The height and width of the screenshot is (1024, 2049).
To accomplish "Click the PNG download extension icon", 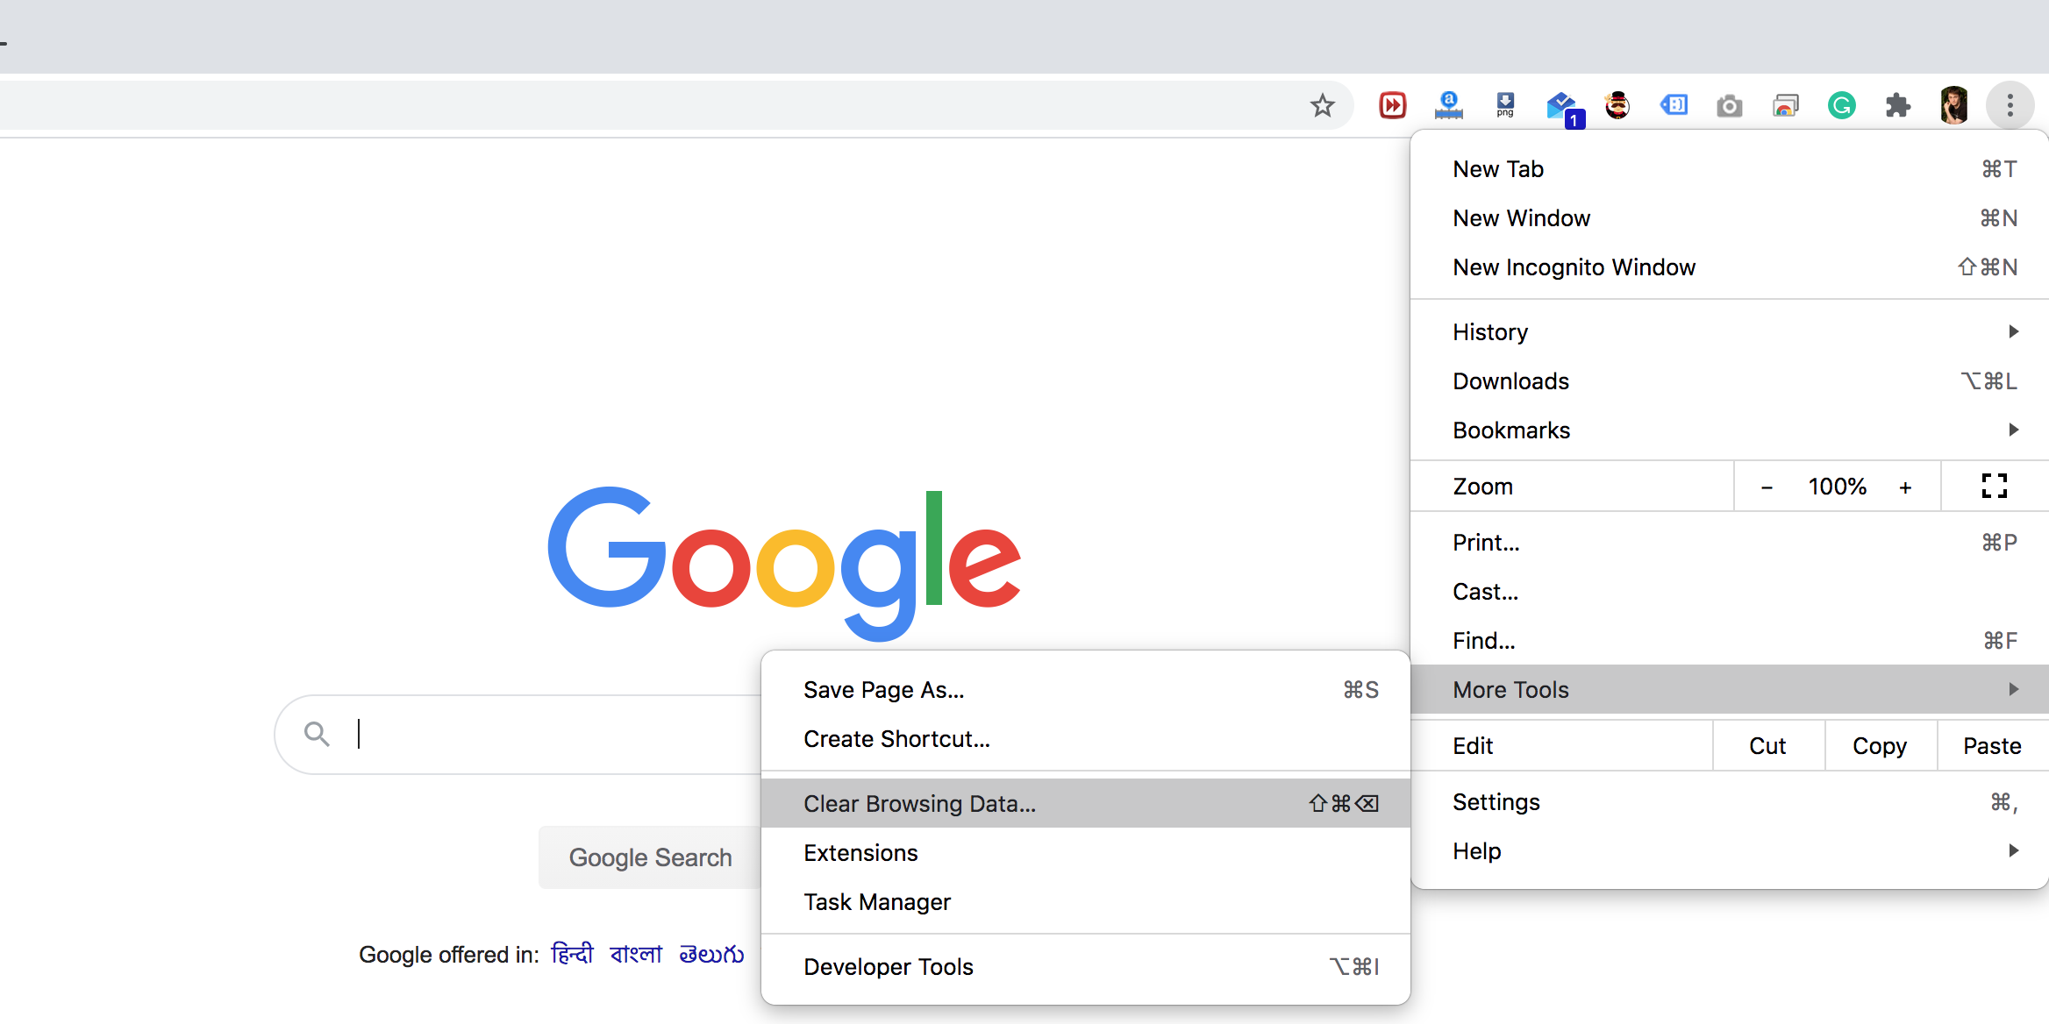I will coord(1505,104).
